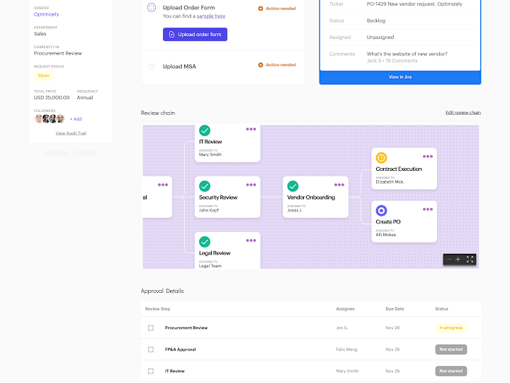Click Edit review chain link
This screenshot has height=383, width=510.
pos(463,113)
